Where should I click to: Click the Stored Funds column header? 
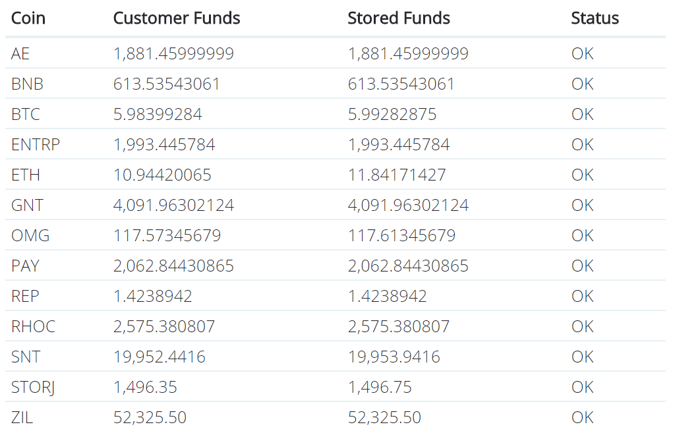pyautogui.click(x=399, y=18)
